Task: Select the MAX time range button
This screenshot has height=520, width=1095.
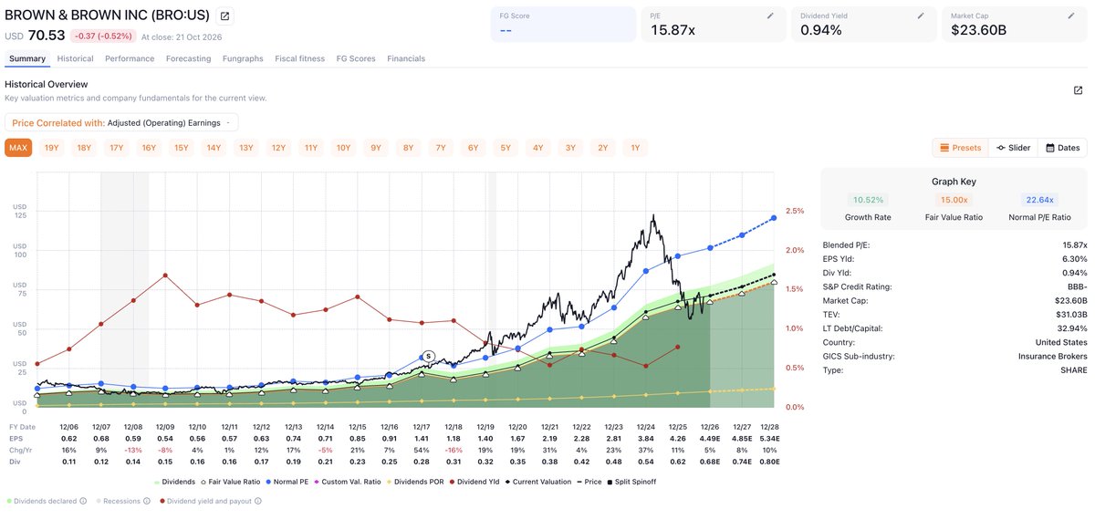Action: pyautogui.click(x=18, y=148)
